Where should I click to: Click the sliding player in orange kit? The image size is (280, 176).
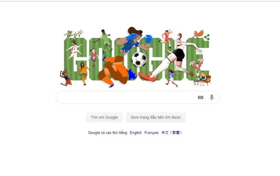point(114,71)
